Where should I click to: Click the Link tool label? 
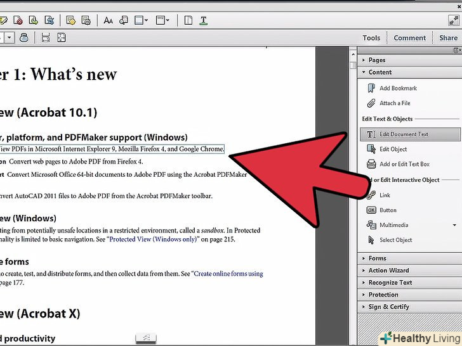[385, 195]
